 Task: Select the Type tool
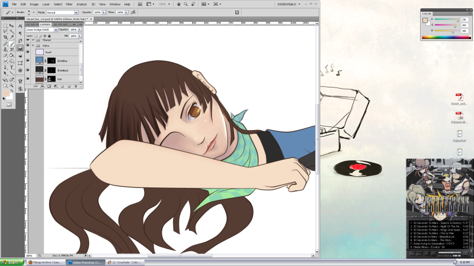(x=12, y=67)
